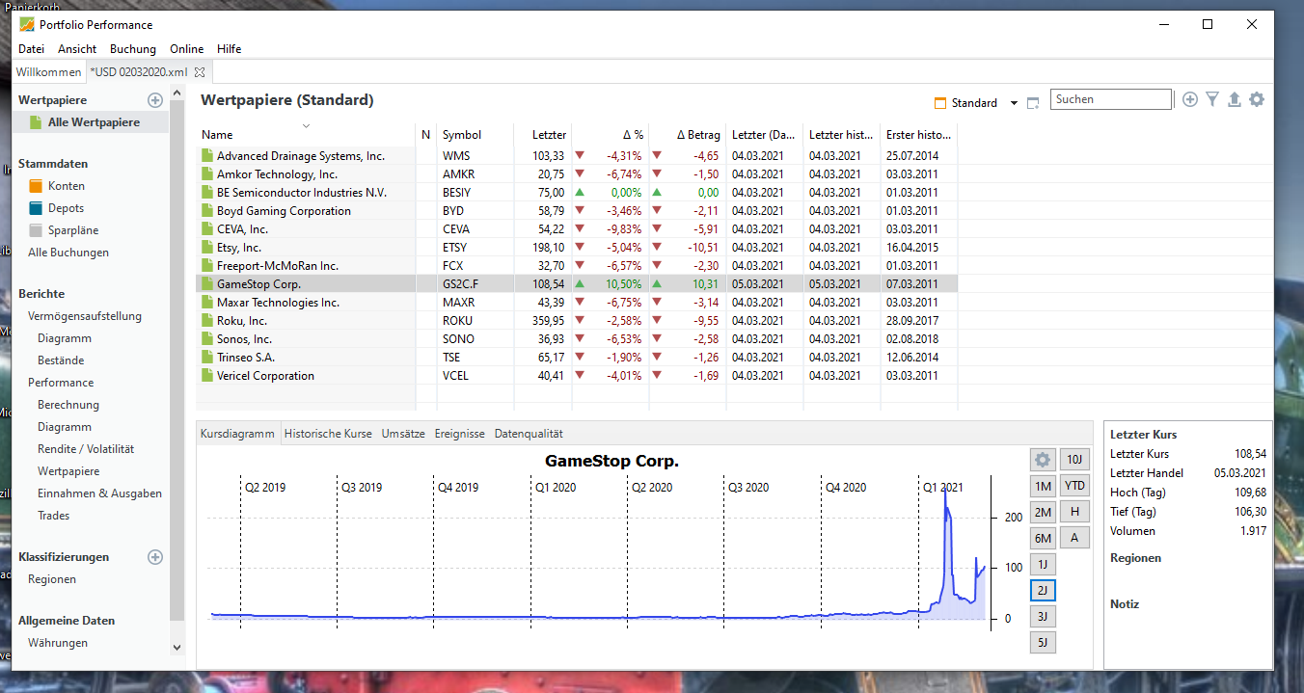Add new Klassifizierungen via plus icon
This screenshot has height=693, width=1304.
[x=155, y=557]
